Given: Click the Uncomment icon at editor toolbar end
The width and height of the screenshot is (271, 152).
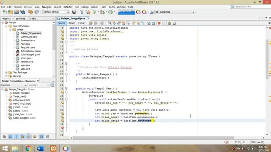Looking at the screenshot, I should 174,23.
